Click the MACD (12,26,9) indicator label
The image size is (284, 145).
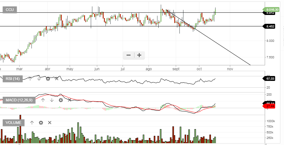pos(19,100)
